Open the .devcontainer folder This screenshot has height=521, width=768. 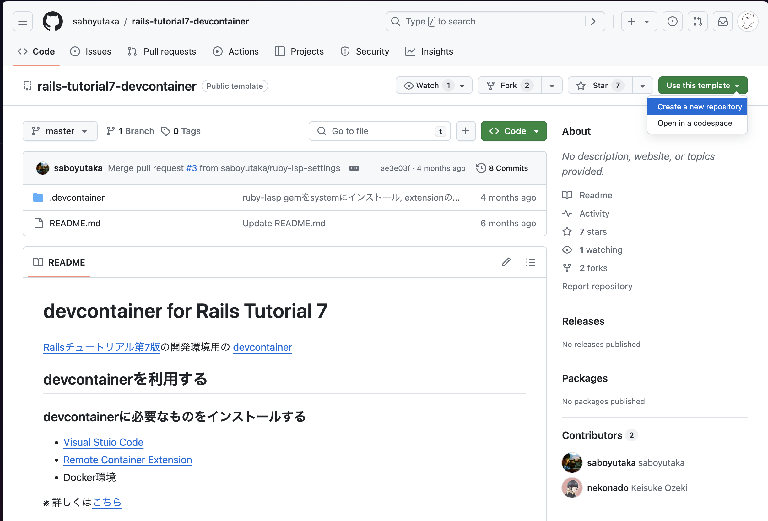coord(77,197)
